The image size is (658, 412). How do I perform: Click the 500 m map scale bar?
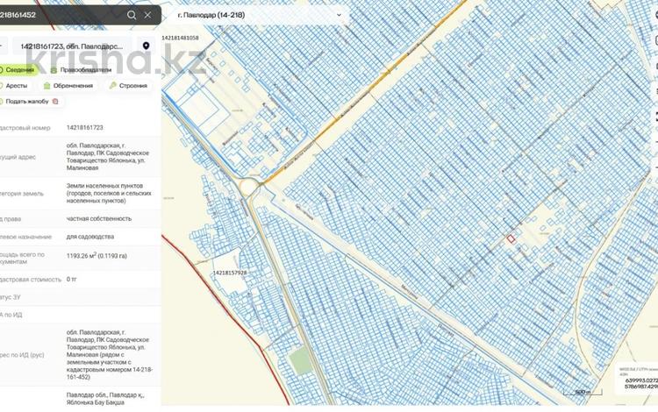coord(583,393)
